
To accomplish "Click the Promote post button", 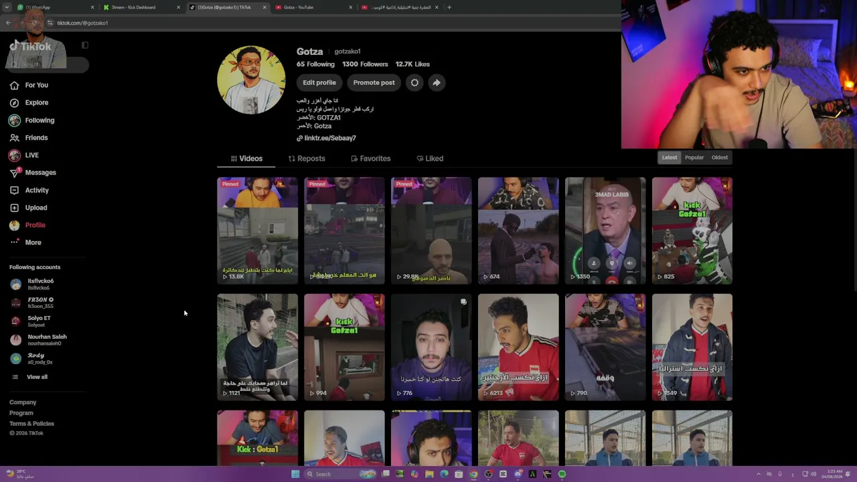I will (374, 82).
